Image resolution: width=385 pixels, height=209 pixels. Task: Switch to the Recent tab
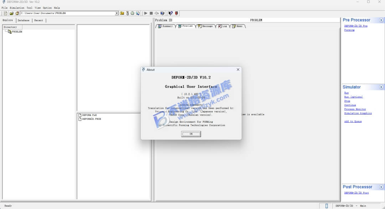(38, 20)
